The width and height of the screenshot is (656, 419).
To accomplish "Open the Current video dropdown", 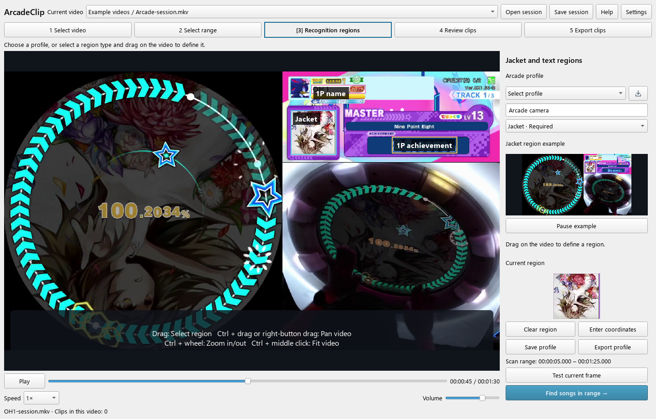I will (x=292, y=12).
